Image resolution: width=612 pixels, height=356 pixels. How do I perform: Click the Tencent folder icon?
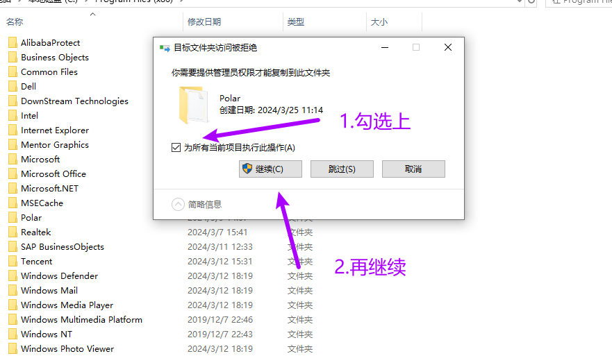click(13, 261)
